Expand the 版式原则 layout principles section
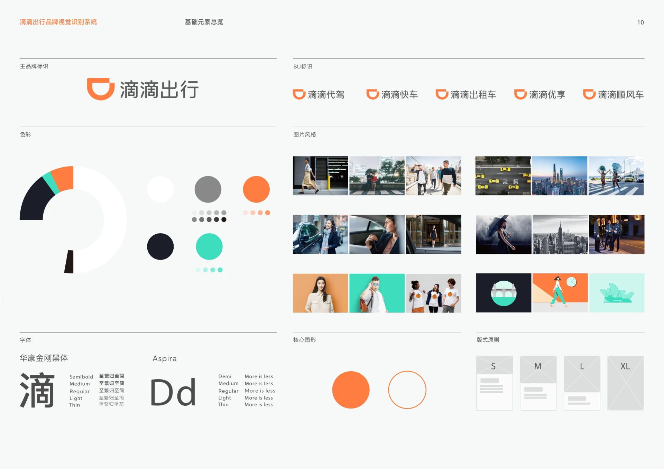This screenshot has height=469, width=664. point(487,340)
